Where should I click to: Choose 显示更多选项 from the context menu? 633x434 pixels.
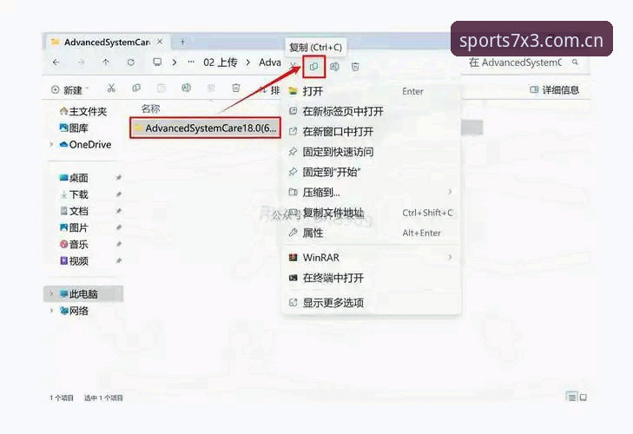pos(372,302)
